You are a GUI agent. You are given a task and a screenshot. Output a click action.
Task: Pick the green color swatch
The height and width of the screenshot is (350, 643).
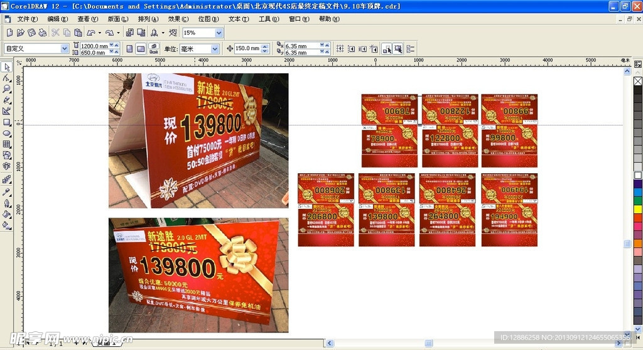tap(638, 201)
